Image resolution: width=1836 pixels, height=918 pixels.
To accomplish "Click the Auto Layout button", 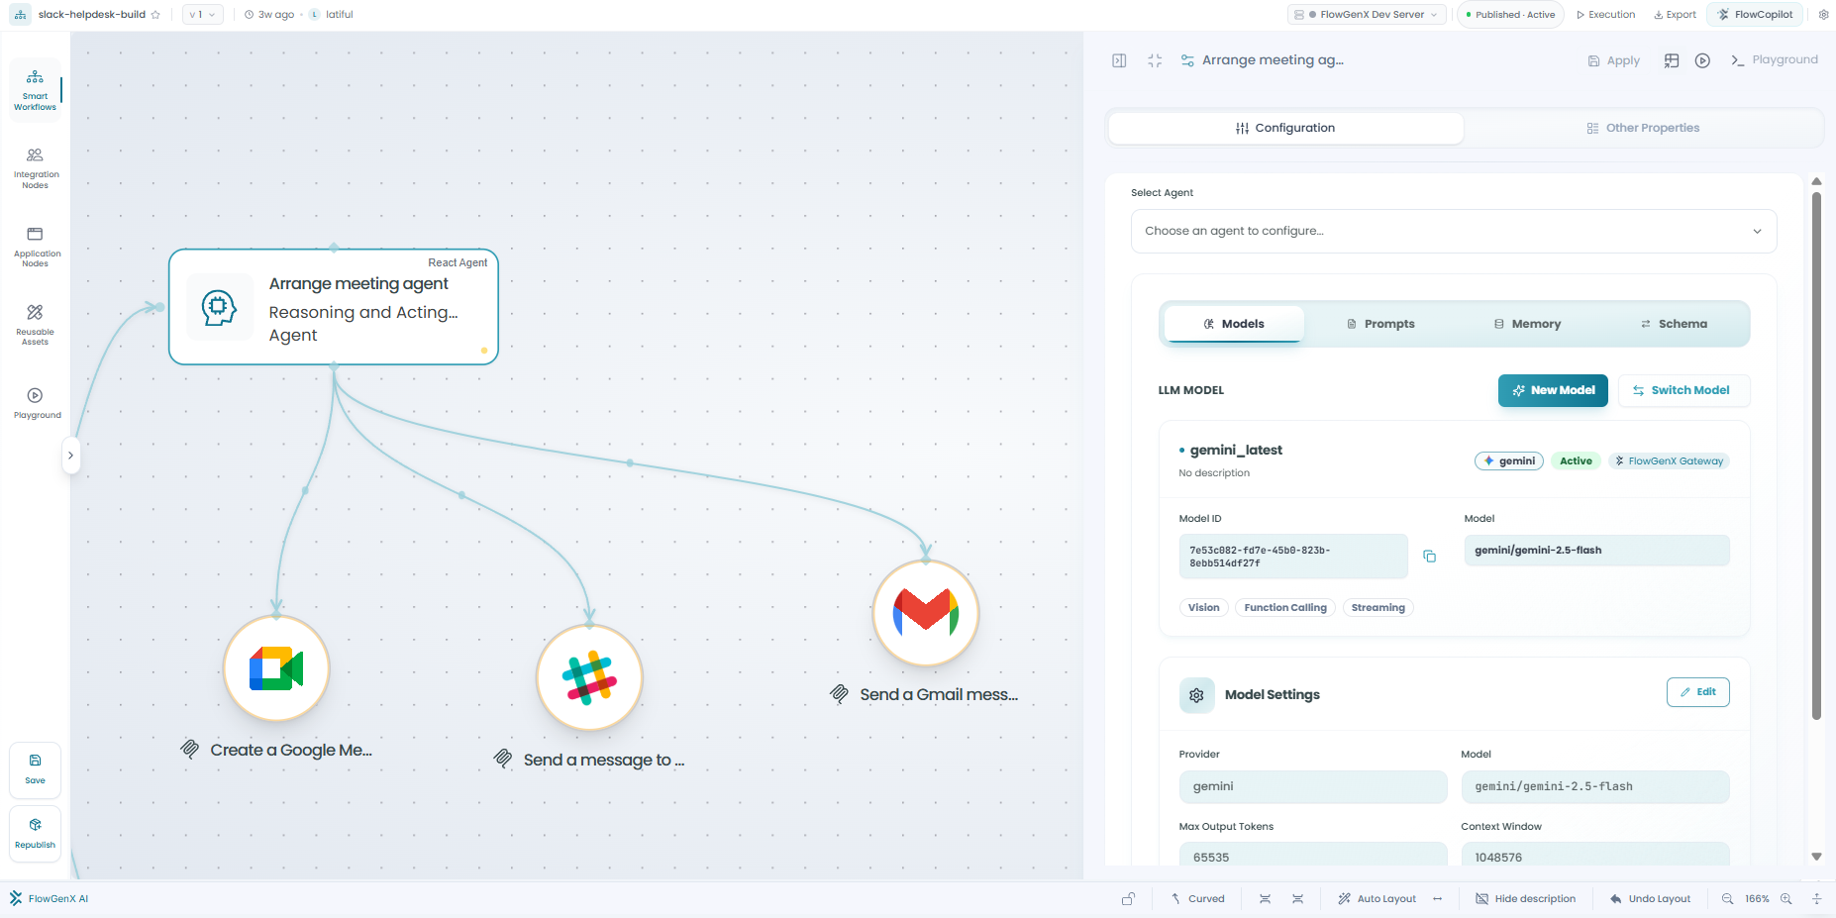I will (1377, 899).
